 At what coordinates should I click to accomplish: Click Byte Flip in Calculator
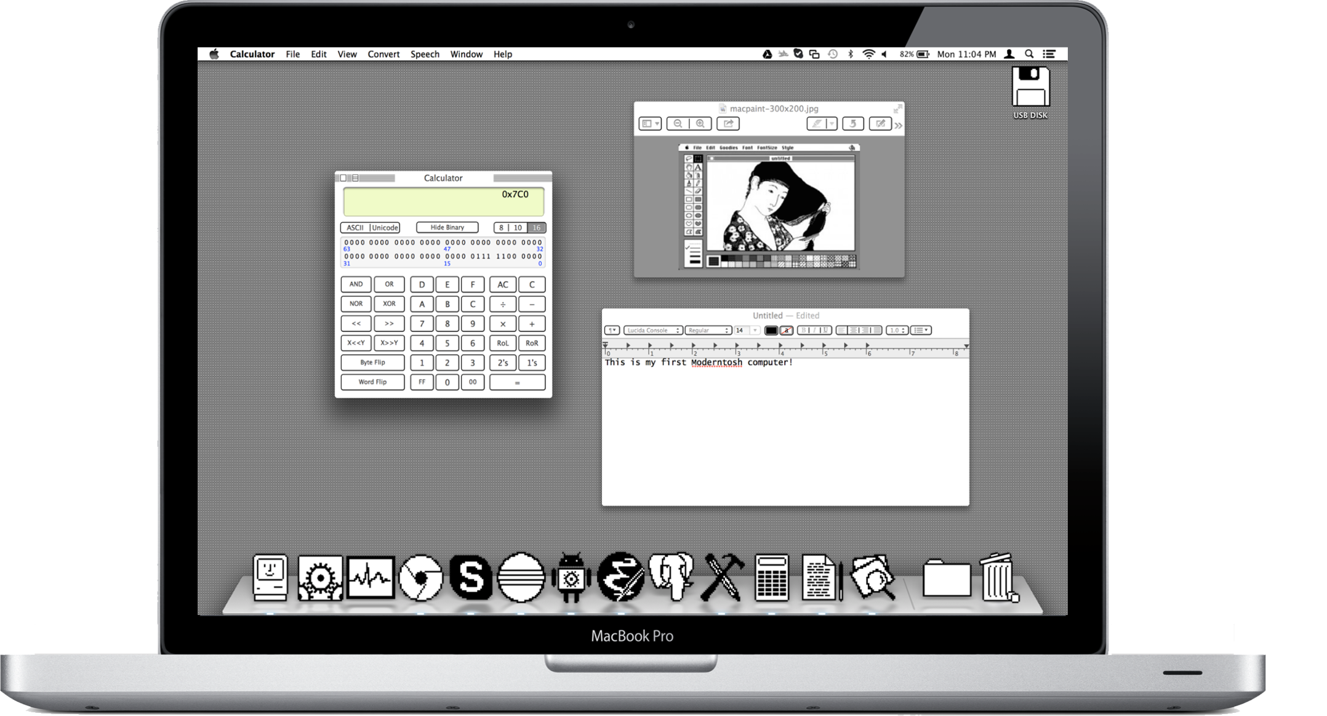point(372,363)
